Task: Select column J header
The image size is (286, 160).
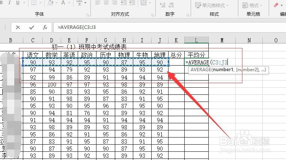Action: [x=160, y=40]
